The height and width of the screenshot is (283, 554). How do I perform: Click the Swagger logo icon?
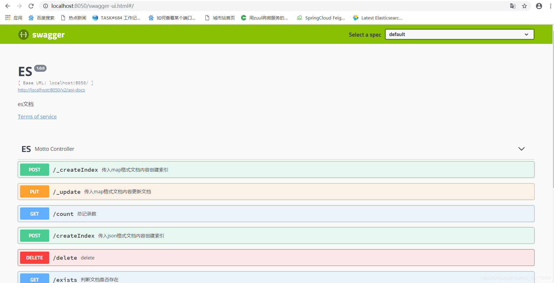coord(23,35)
